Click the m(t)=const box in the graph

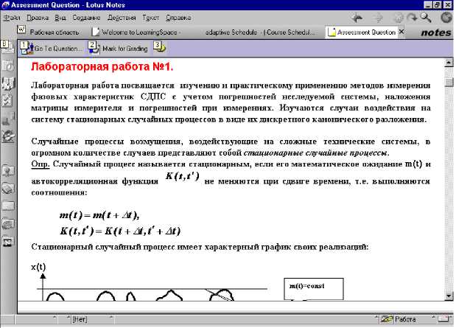pos(314,288)
